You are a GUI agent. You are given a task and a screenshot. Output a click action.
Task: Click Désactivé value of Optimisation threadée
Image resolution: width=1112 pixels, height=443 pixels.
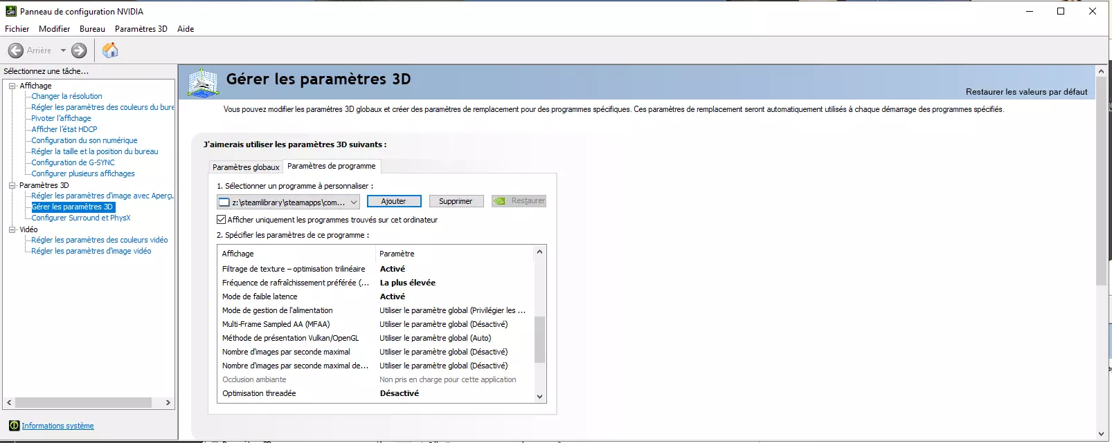(x=400, y=393)
